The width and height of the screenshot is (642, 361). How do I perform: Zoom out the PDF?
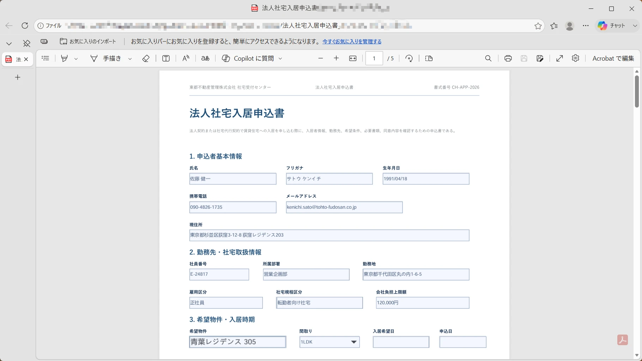tap(320, 58)
